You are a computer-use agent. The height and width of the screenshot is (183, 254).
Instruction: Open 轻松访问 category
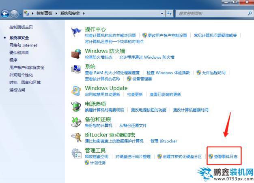17,90
